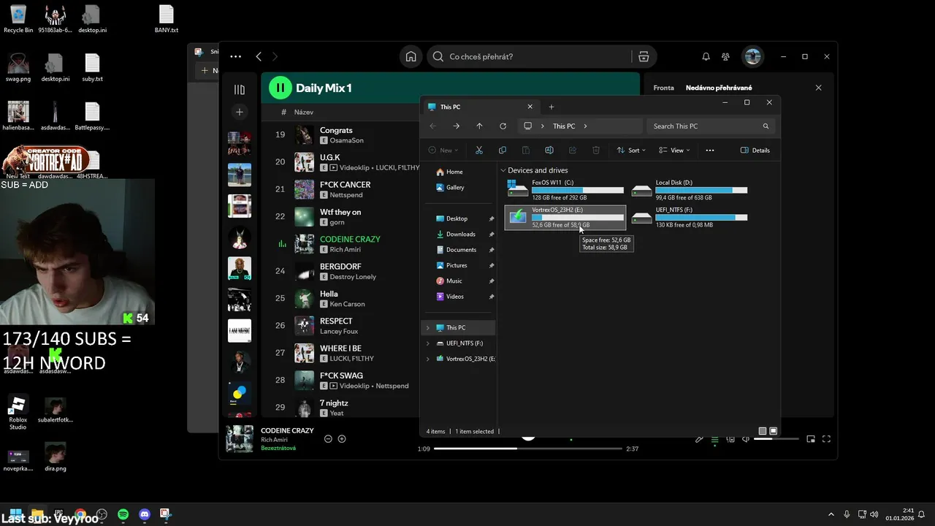The height and width of the screenshot is (526, 935).
Task: Click the add-to-playlist plus icon in player bar
Action: point(342,438)
